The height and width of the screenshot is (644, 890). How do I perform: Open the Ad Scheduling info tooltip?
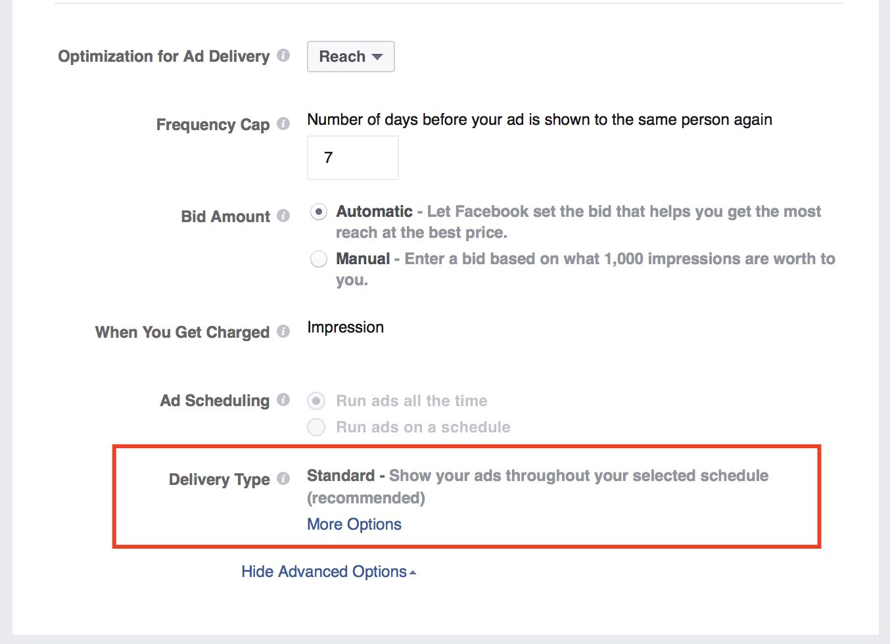tap(283, 400)
